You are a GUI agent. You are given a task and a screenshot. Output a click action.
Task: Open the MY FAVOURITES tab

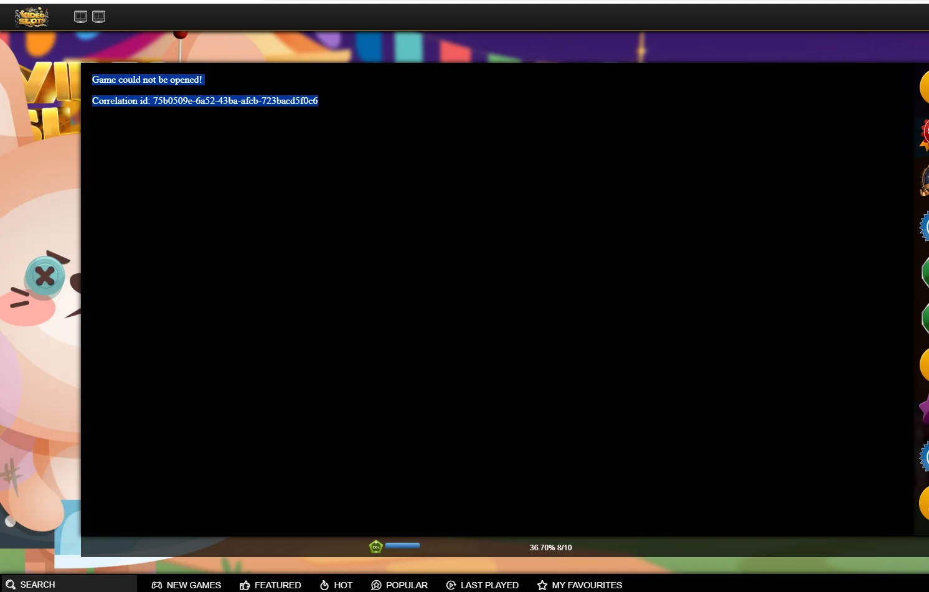[x=580, y=585]
